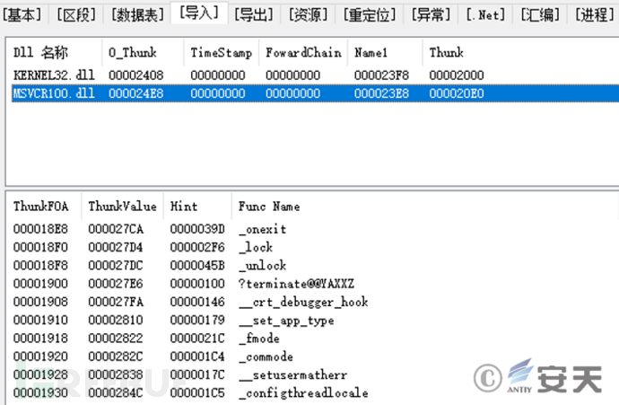The width and height of the screenshot is (619, 405).
Task: Click Hint value 00000100
Action: [x=197, y=283]
